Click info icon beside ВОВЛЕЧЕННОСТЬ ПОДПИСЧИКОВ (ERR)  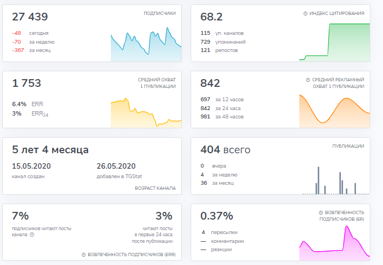click(x=84, y=255)
